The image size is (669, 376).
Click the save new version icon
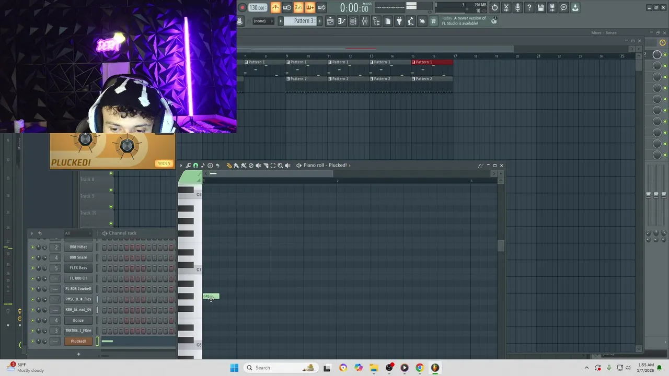click(552, 7)
